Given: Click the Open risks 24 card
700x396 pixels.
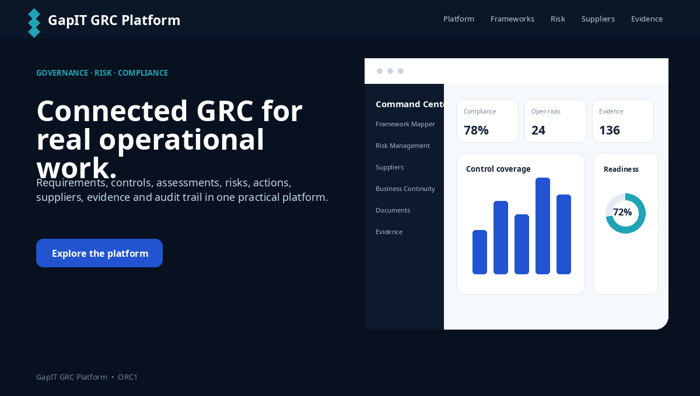Looking at the screenshot, I should point(555,121).
